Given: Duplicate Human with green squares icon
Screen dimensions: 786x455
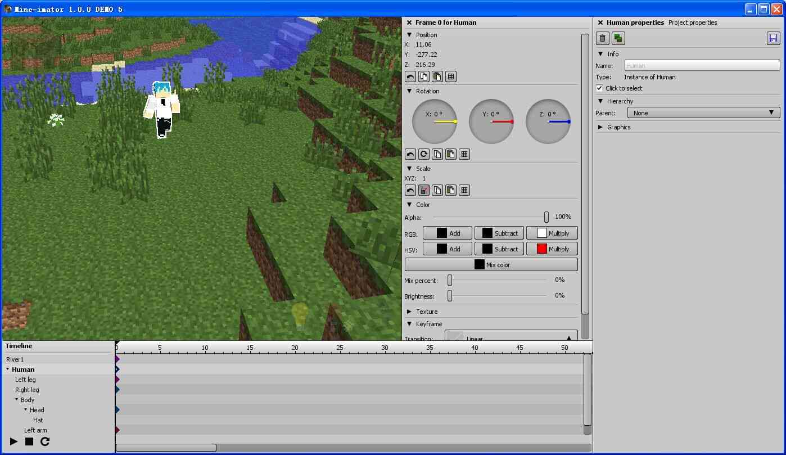Looking at the screenshot, I should coord(618,38).
